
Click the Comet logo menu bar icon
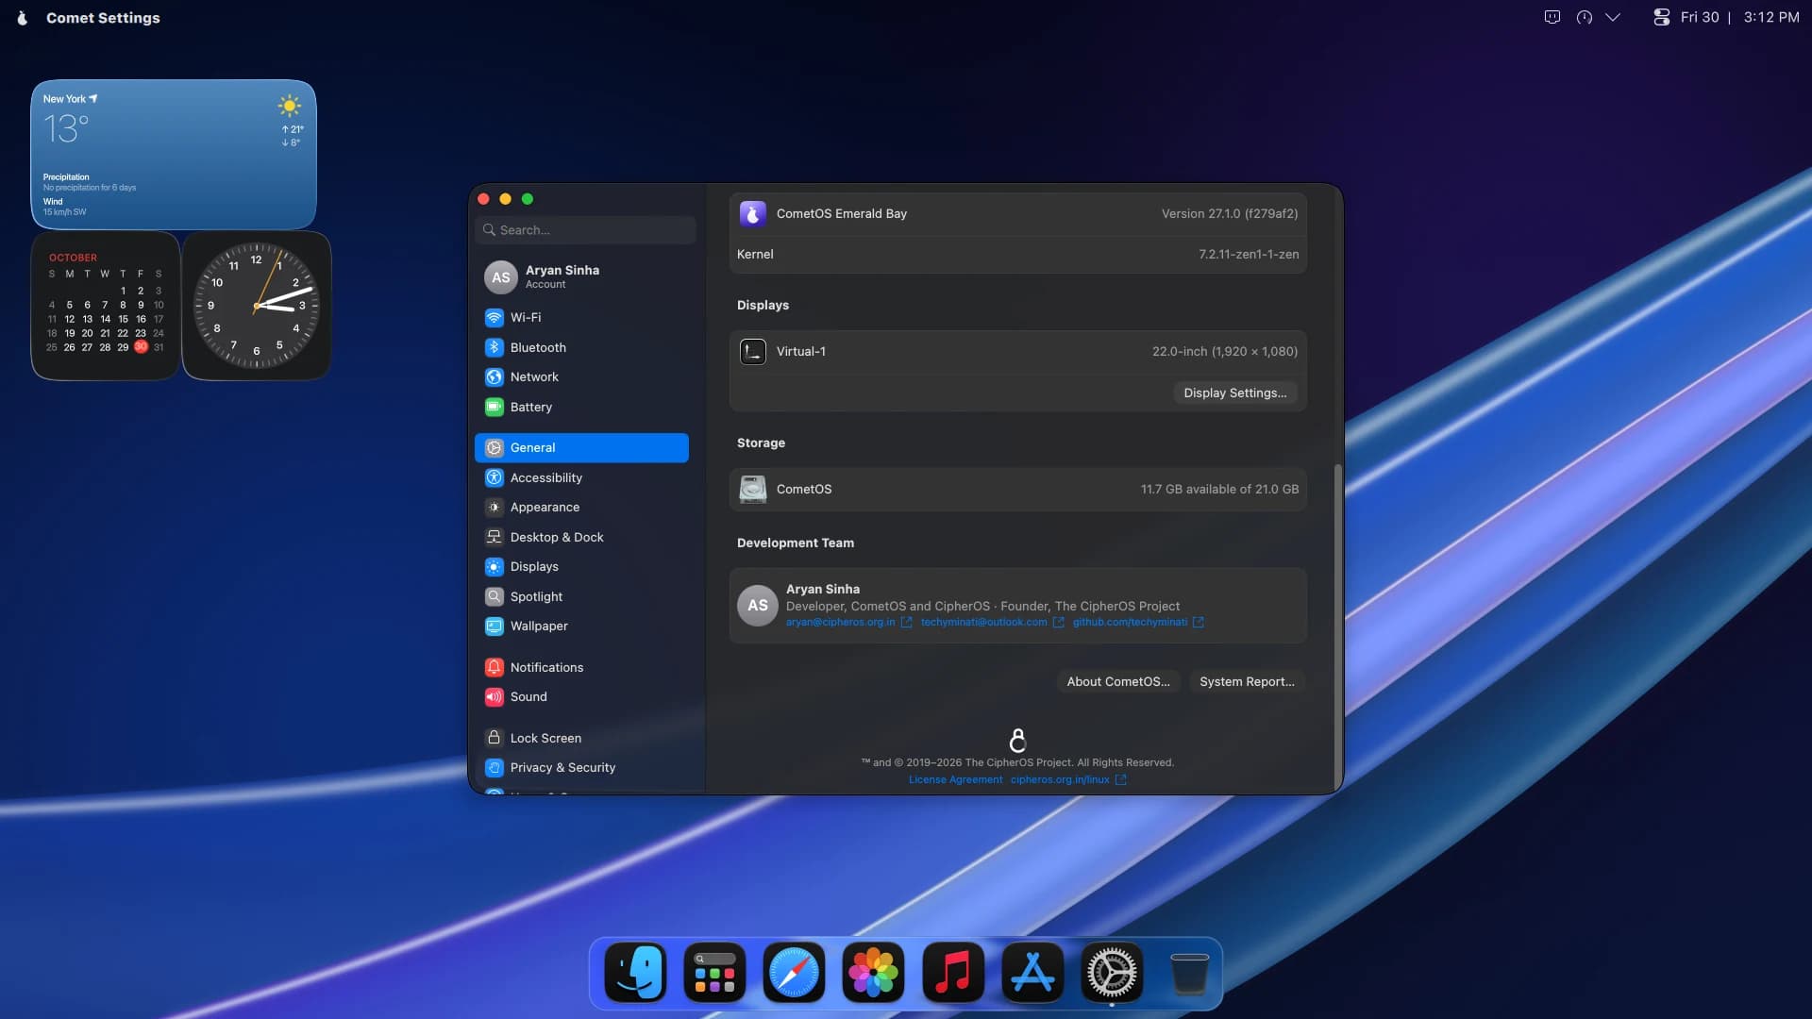22,18
